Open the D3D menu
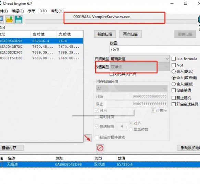The image size is (200, 184). 43,11
